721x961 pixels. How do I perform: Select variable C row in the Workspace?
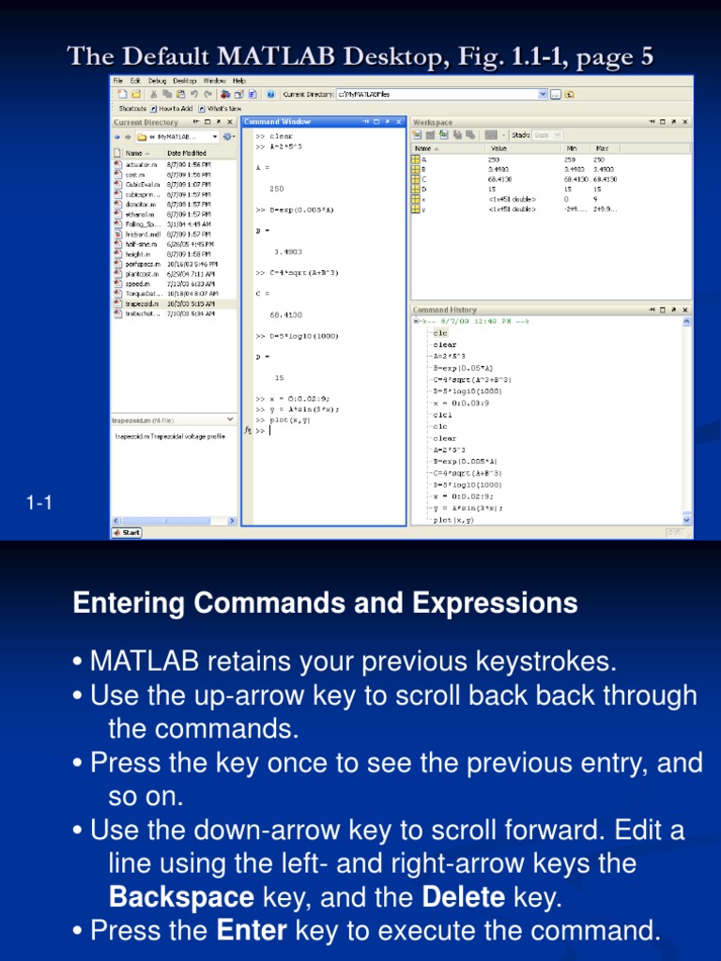551,179
